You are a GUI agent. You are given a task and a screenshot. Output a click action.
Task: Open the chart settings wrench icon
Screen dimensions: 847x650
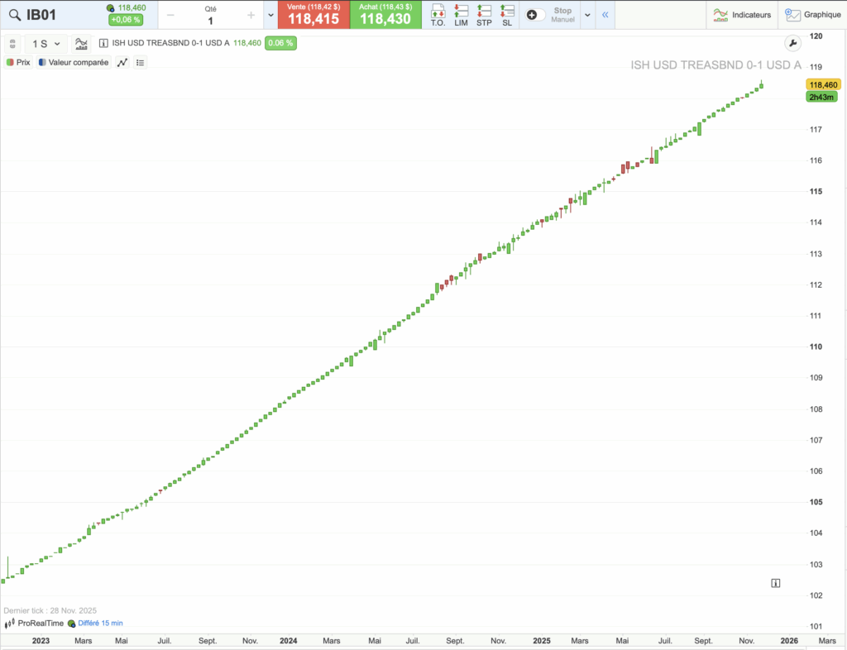[x=792, y=42]
